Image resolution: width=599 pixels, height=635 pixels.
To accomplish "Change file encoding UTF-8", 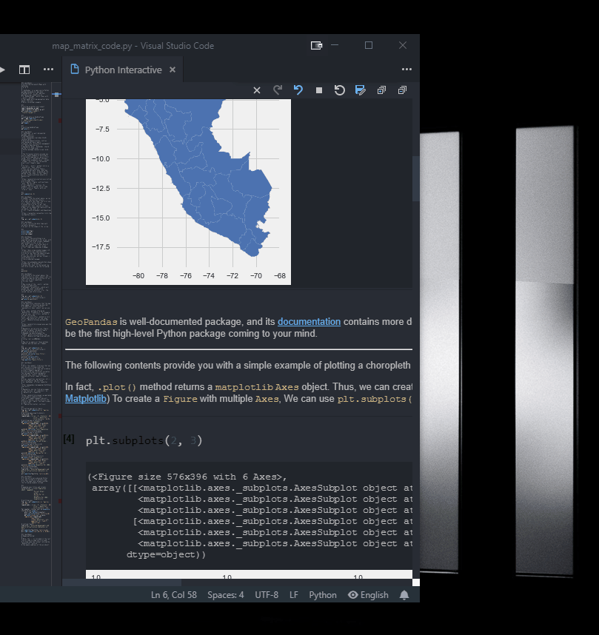I will click(x=267, y=595).
